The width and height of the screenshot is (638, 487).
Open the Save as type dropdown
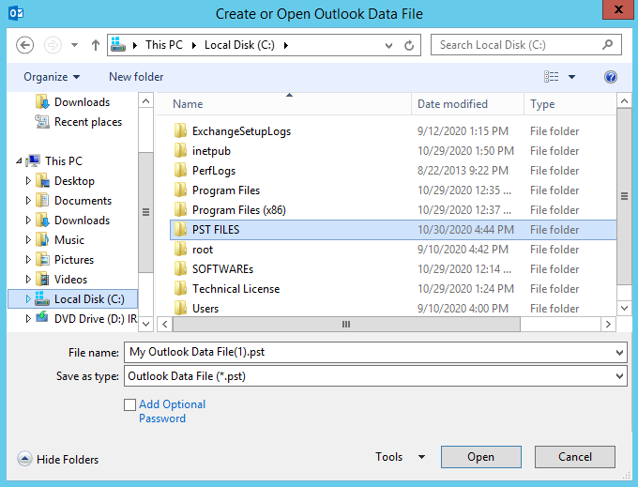click(x=619, y=376)
